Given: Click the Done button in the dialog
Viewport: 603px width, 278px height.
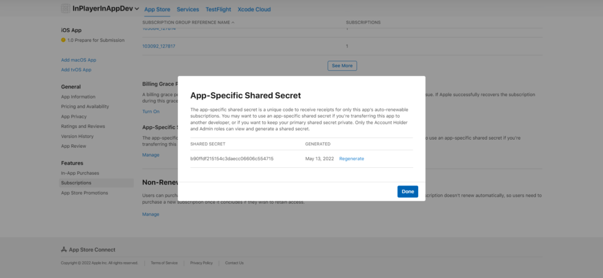Looking at the screenshot, I should (x=407, y=191).
